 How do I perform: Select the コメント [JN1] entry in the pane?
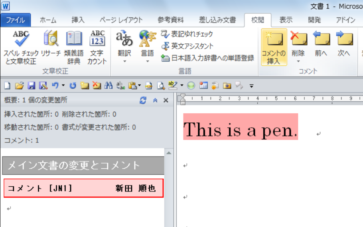[x=83, y=188]
